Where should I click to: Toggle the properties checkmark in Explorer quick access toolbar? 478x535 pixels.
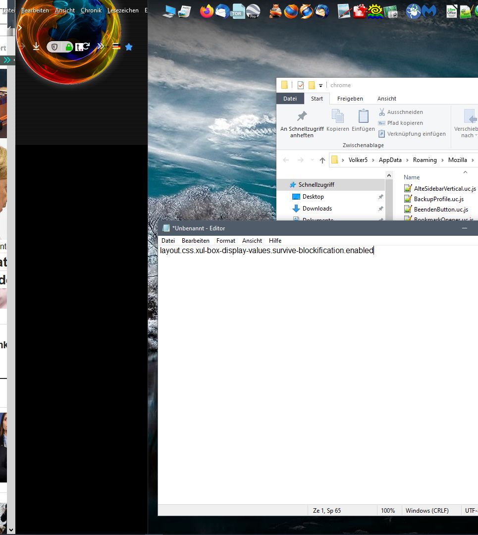[301, 85]
